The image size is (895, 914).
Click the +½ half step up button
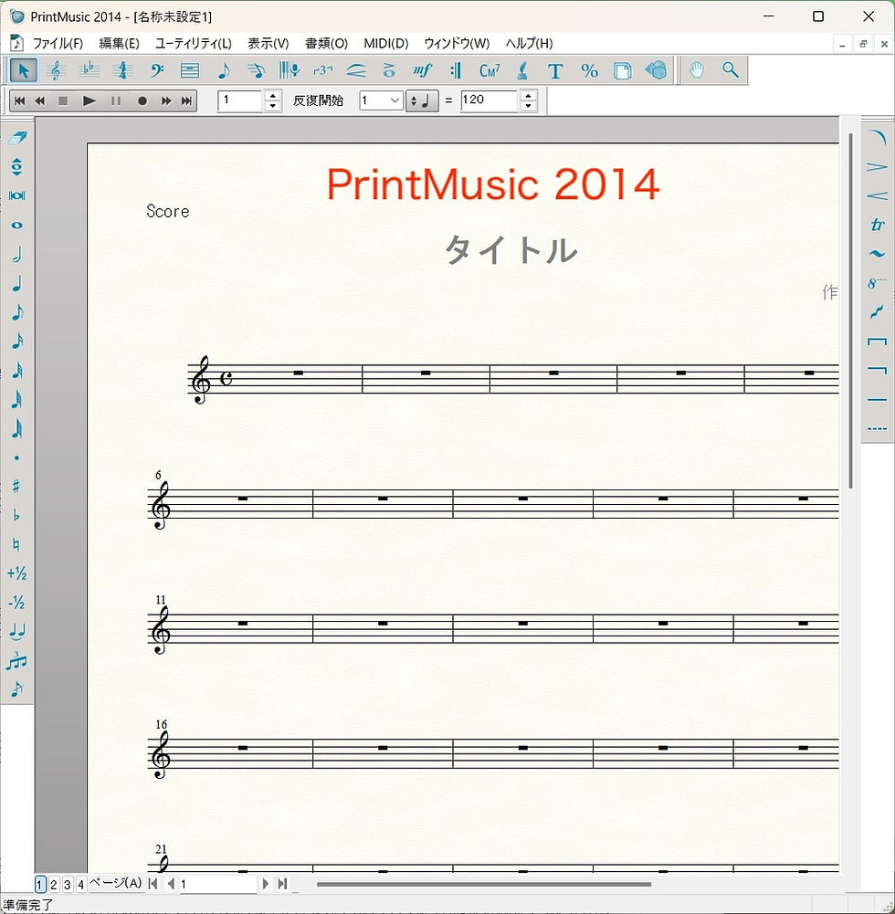[17, 573]
